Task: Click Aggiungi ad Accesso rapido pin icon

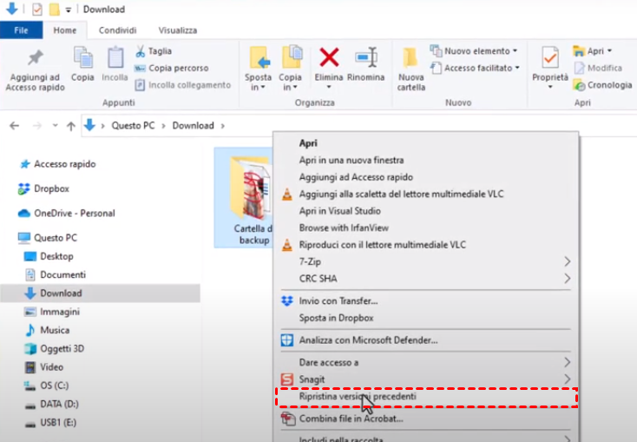Action: 35,58
